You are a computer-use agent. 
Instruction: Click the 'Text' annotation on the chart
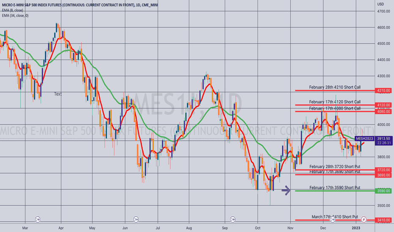click(x=58, y=94)
